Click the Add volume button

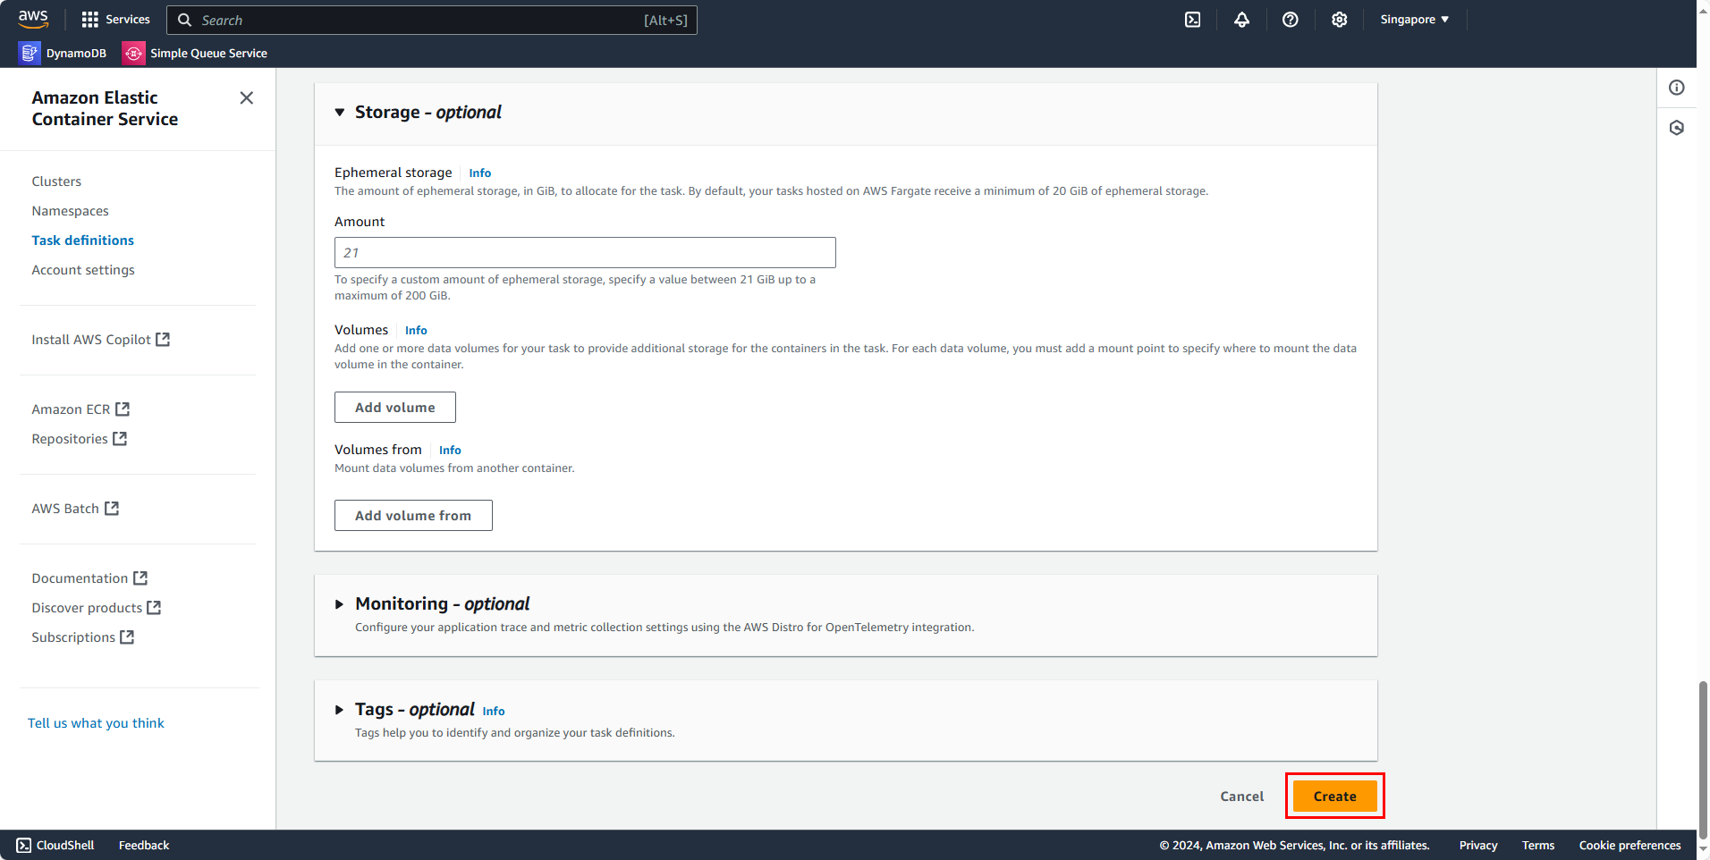point(395,408)
